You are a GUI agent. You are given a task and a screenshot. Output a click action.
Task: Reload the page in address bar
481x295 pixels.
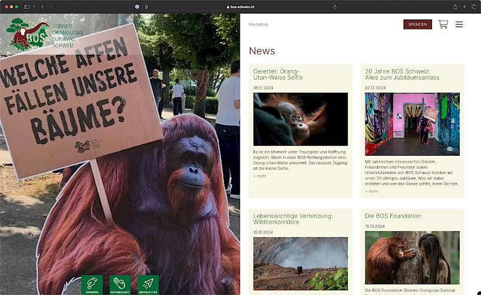(x=335, y=6)
